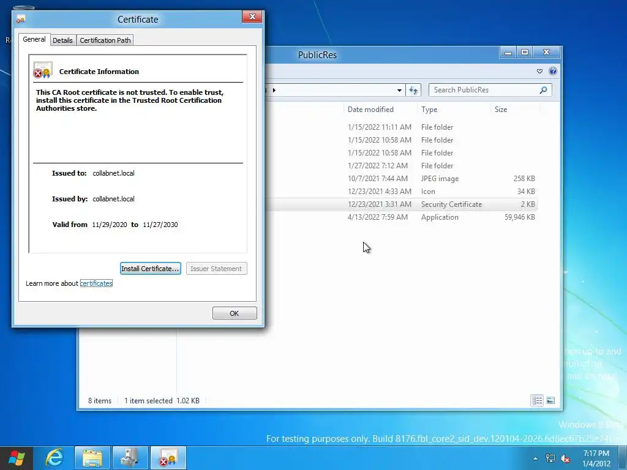Sort by Date modified column
The image size is (627, 470).
380,110
